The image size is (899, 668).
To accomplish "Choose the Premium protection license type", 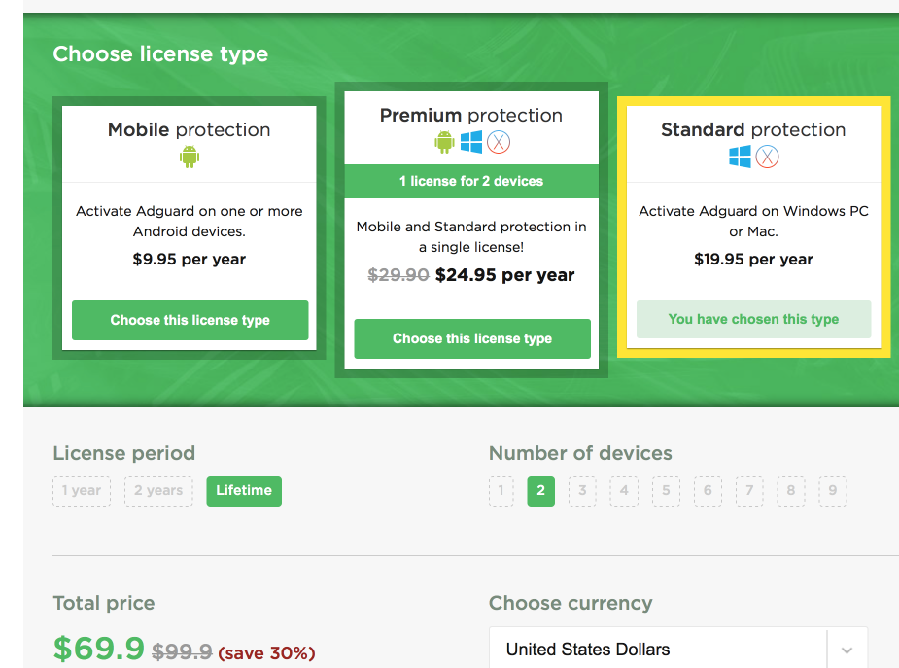I will tap(472, 338).
